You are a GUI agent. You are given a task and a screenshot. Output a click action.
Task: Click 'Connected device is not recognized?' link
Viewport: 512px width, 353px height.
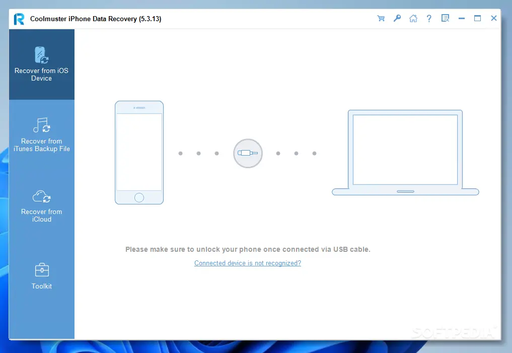(x=248, y=263)
